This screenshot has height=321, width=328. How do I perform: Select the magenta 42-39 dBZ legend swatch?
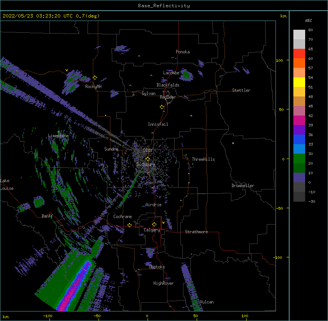(x=299, y=120)
